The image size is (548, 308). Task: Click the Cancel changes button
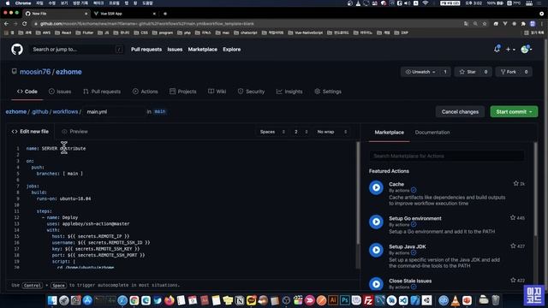460,112
